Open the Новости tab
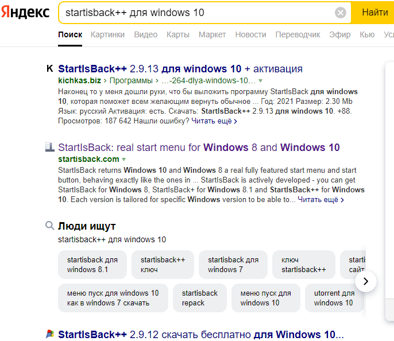The image size is (394, 341). tap(250, 34)
